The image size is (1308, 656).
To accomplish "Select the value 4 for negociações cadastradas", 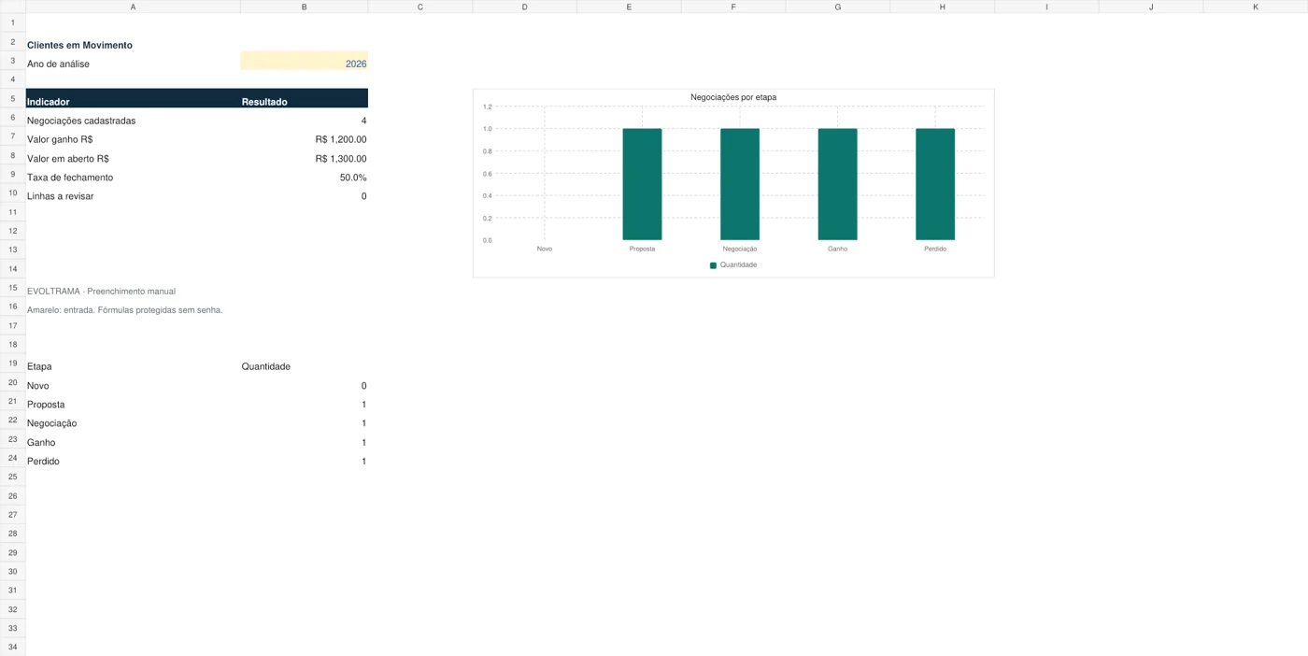I will (x=304, y=118).
